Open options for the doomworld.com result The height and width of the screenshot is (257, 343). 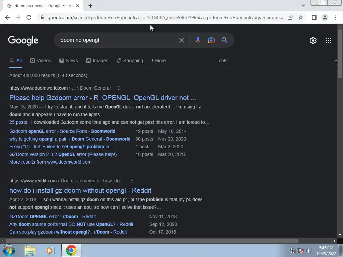[x=119, y=88]
